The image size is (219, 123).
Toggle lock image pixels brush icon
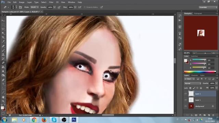(194, 88)
